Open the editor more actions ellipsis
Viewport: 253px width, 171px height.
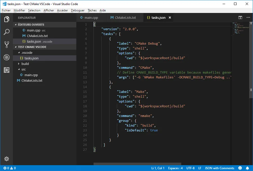[x=248, y=17]
